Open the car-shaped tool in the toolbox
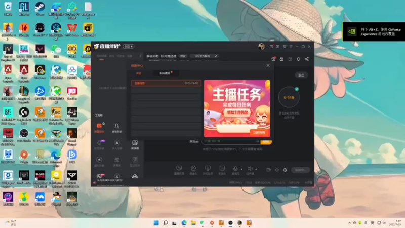The height and width of the screenshot is (228, 405). pos(135,176)
